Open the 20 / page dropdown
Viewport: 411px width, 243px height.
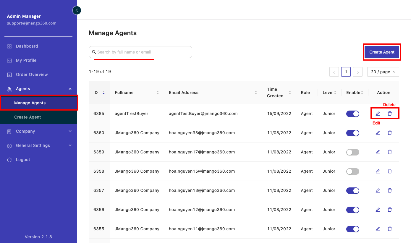[383, 72]
